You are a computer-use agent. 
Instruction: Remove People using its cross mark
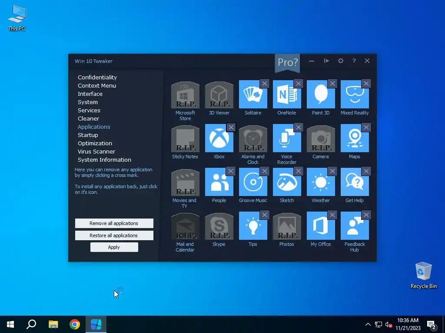coord(230,171)
